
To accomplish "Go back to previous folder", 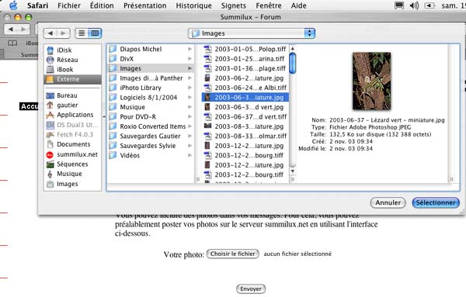I will [50, 33].
